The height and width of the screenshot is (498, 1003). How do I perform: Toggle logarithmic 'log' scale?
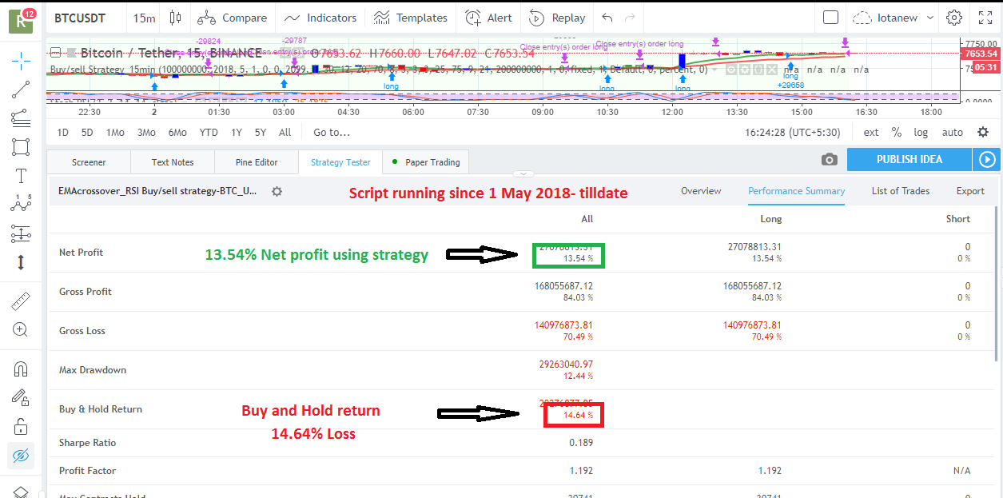pyautogui.click(x=921, y=133)
